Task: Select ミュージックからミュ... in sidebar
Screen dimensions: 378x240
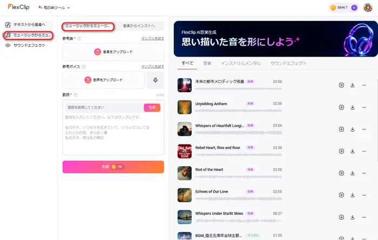Action: tap(29, 35)
